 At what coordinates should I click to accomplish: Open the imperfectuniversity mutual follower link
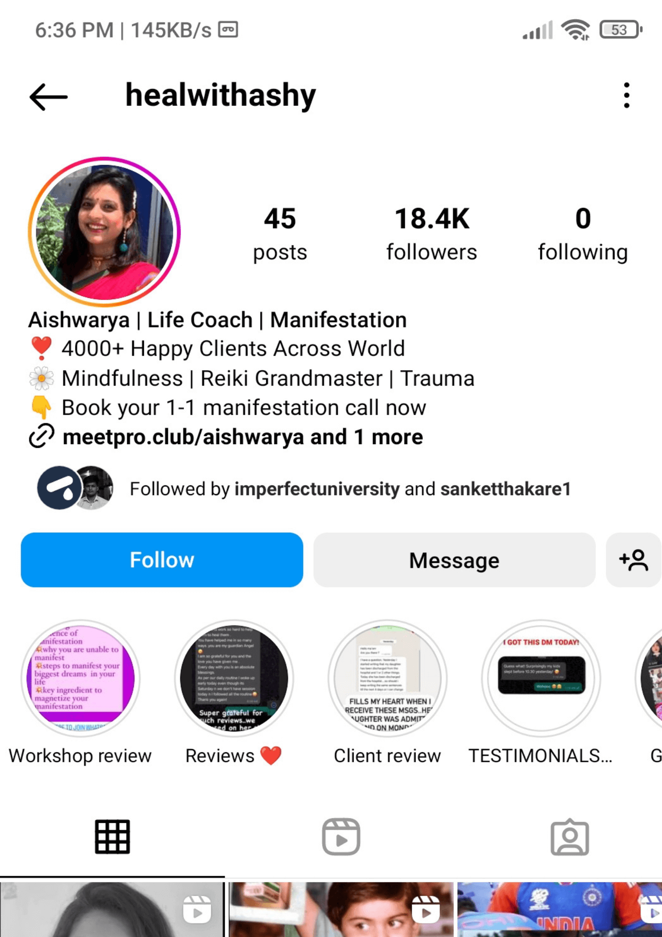(x=317, y=489)
